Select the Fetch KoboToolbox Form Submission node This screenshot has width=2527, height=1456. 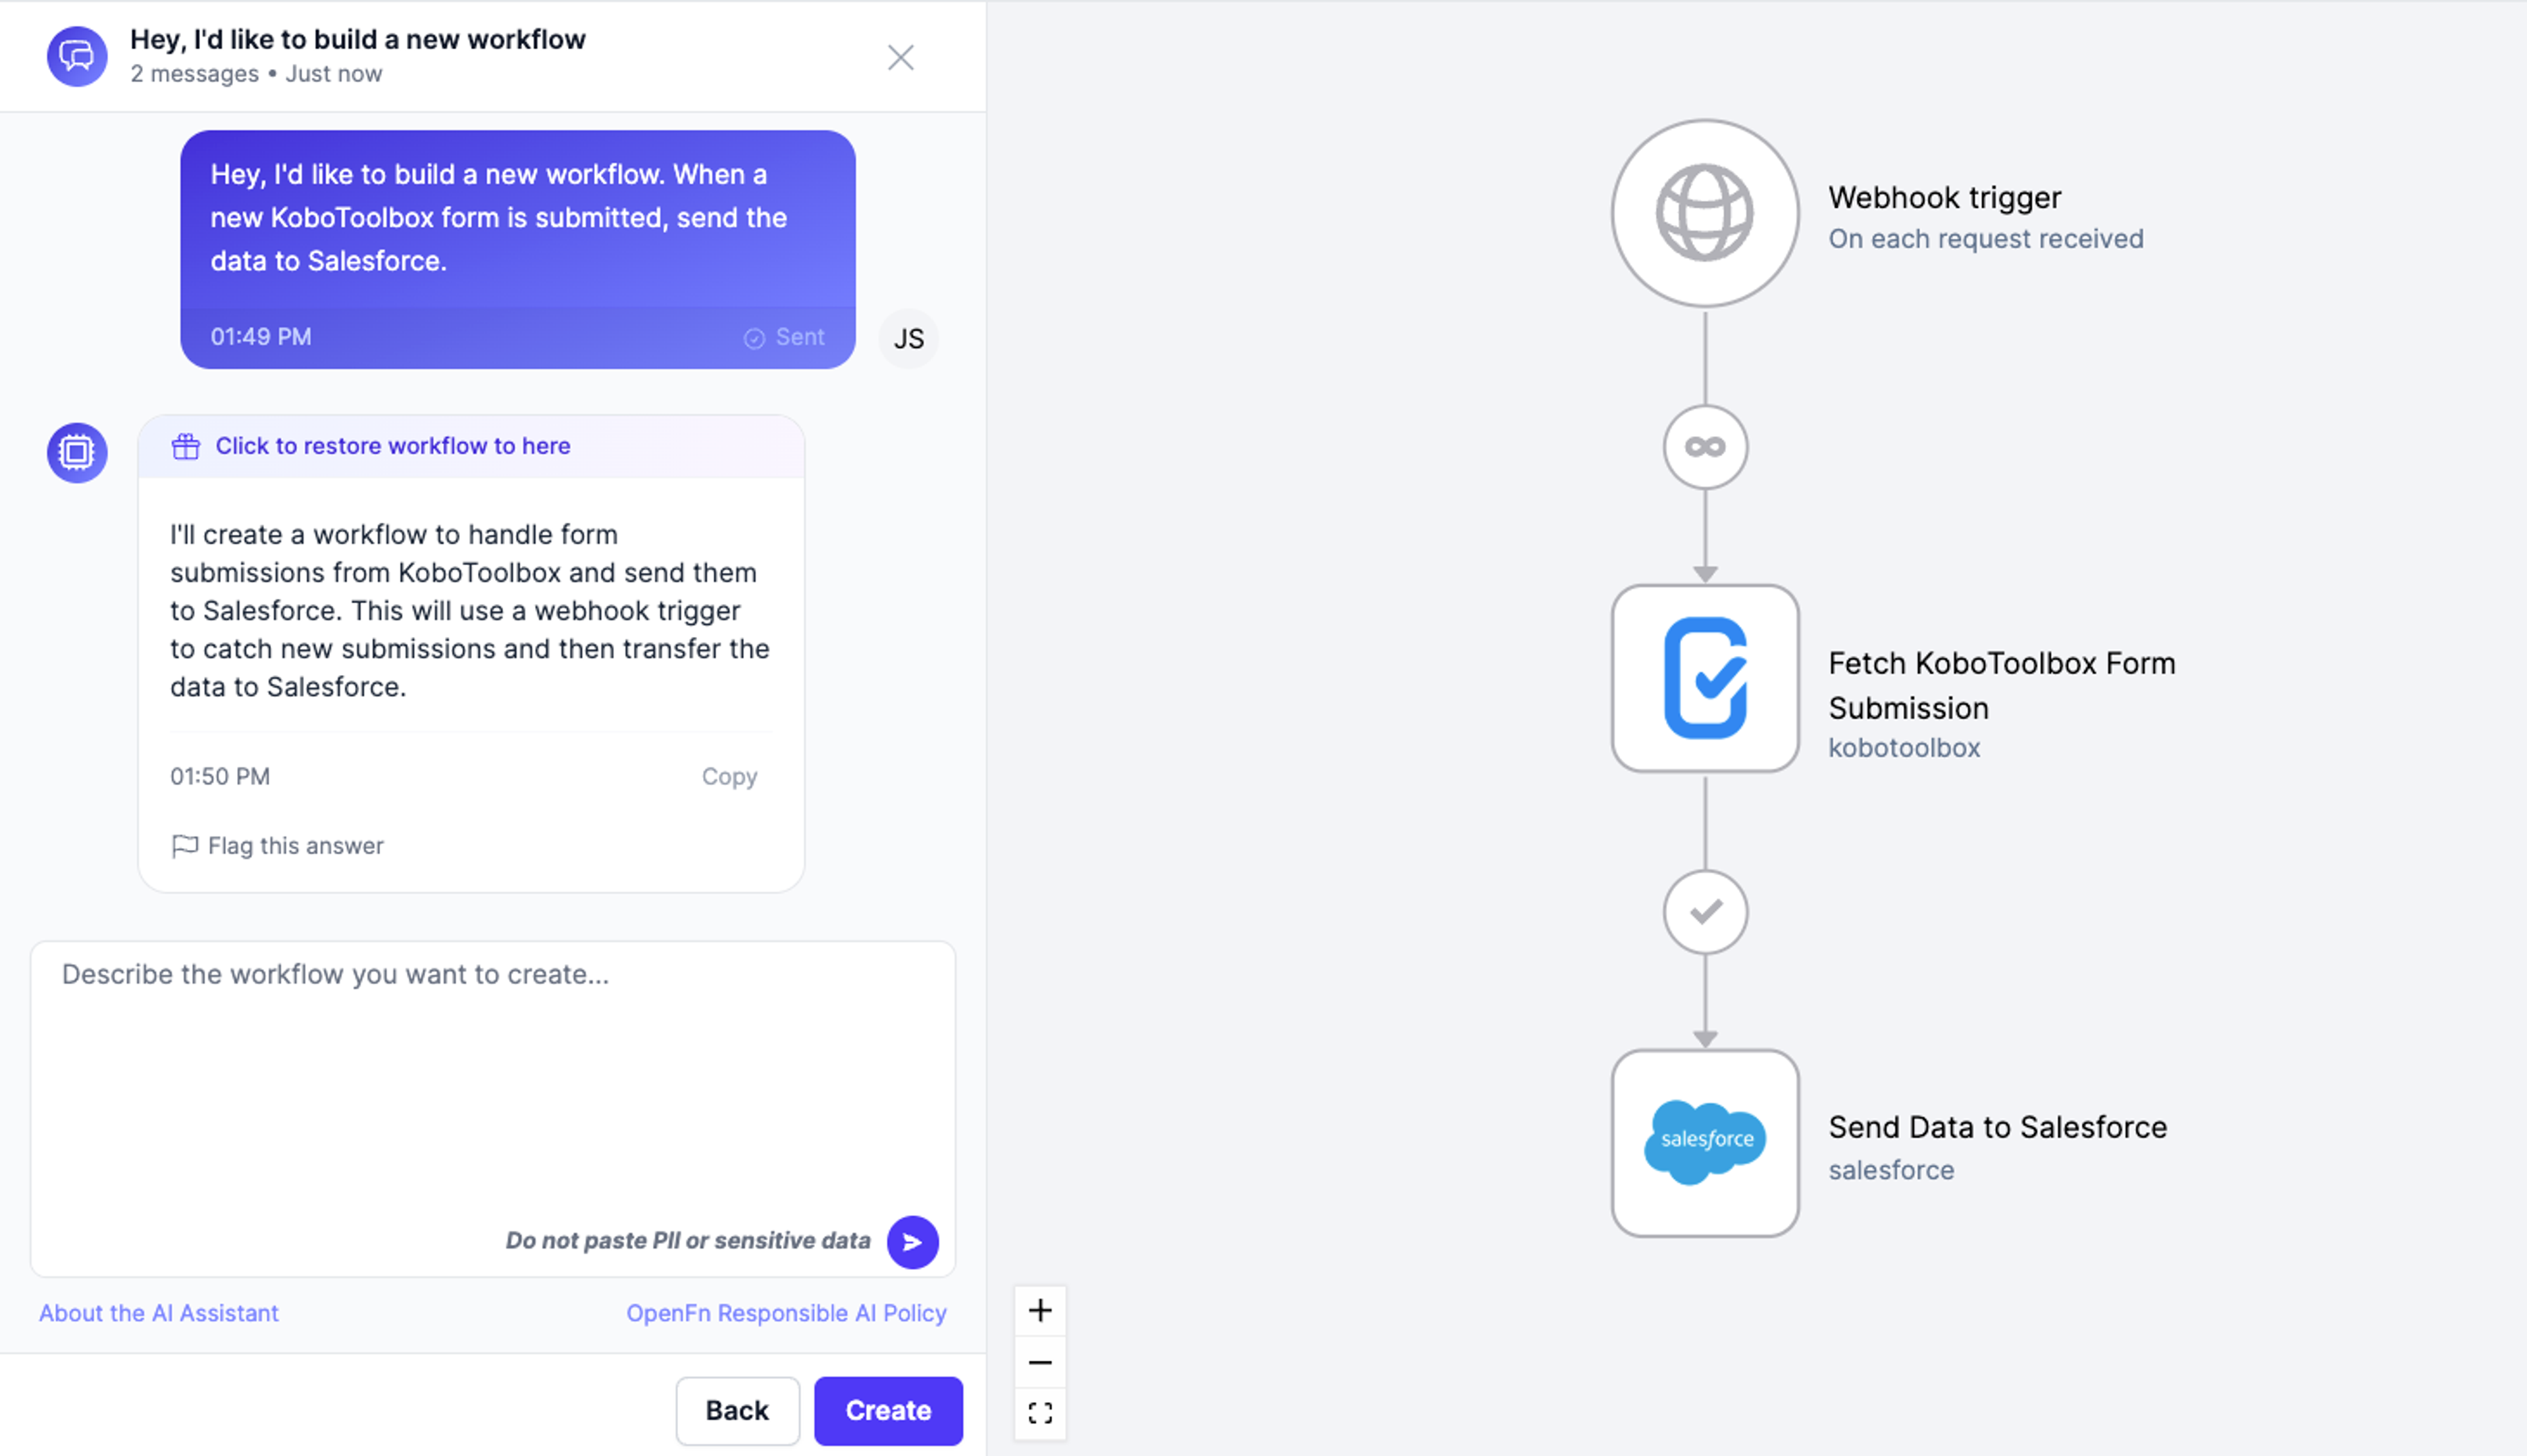tap(1705, 679)
